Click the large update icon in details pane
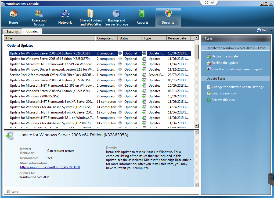The height and width of the screenshot is (198, 274). pos(10,136)
